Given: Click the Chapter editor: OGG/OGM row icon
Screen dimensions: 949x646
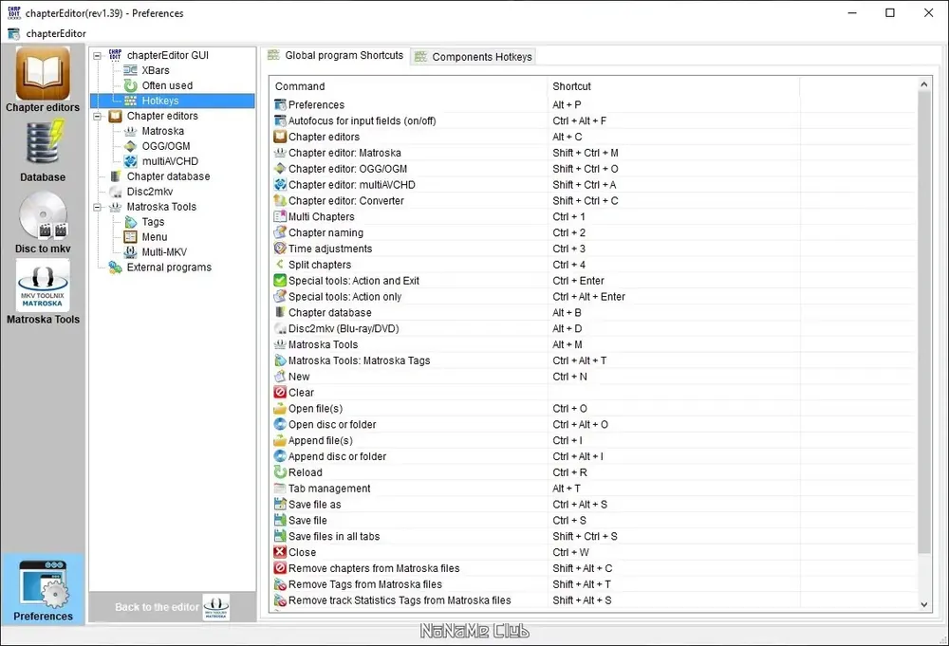Looking at the screenshot, I should 280,169.
